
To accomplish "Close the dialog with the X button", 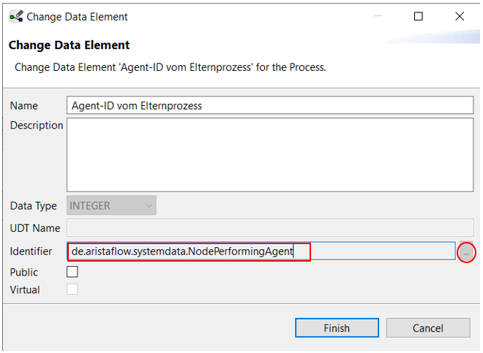I will click(x=460, y=16).
